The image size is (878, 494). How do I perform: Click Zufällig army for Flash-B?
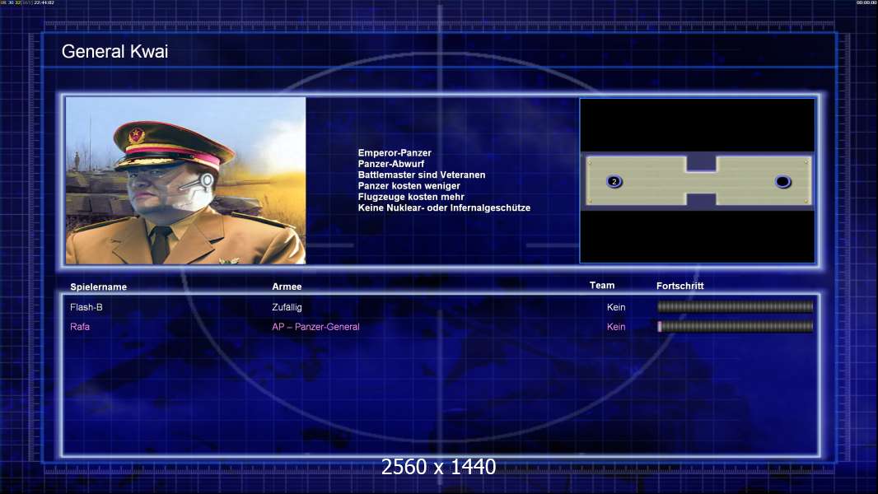point(287,307)
